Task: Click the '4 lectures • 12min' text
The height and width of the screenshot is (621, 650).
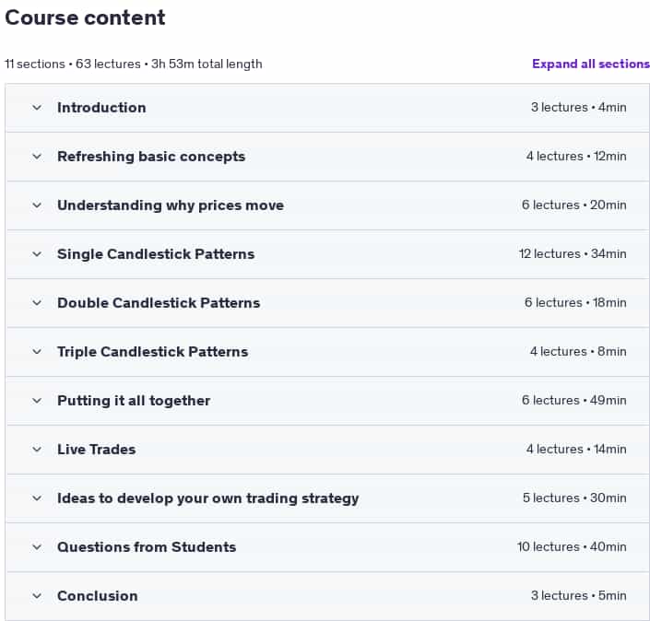Action: click(x=576, y=157)
